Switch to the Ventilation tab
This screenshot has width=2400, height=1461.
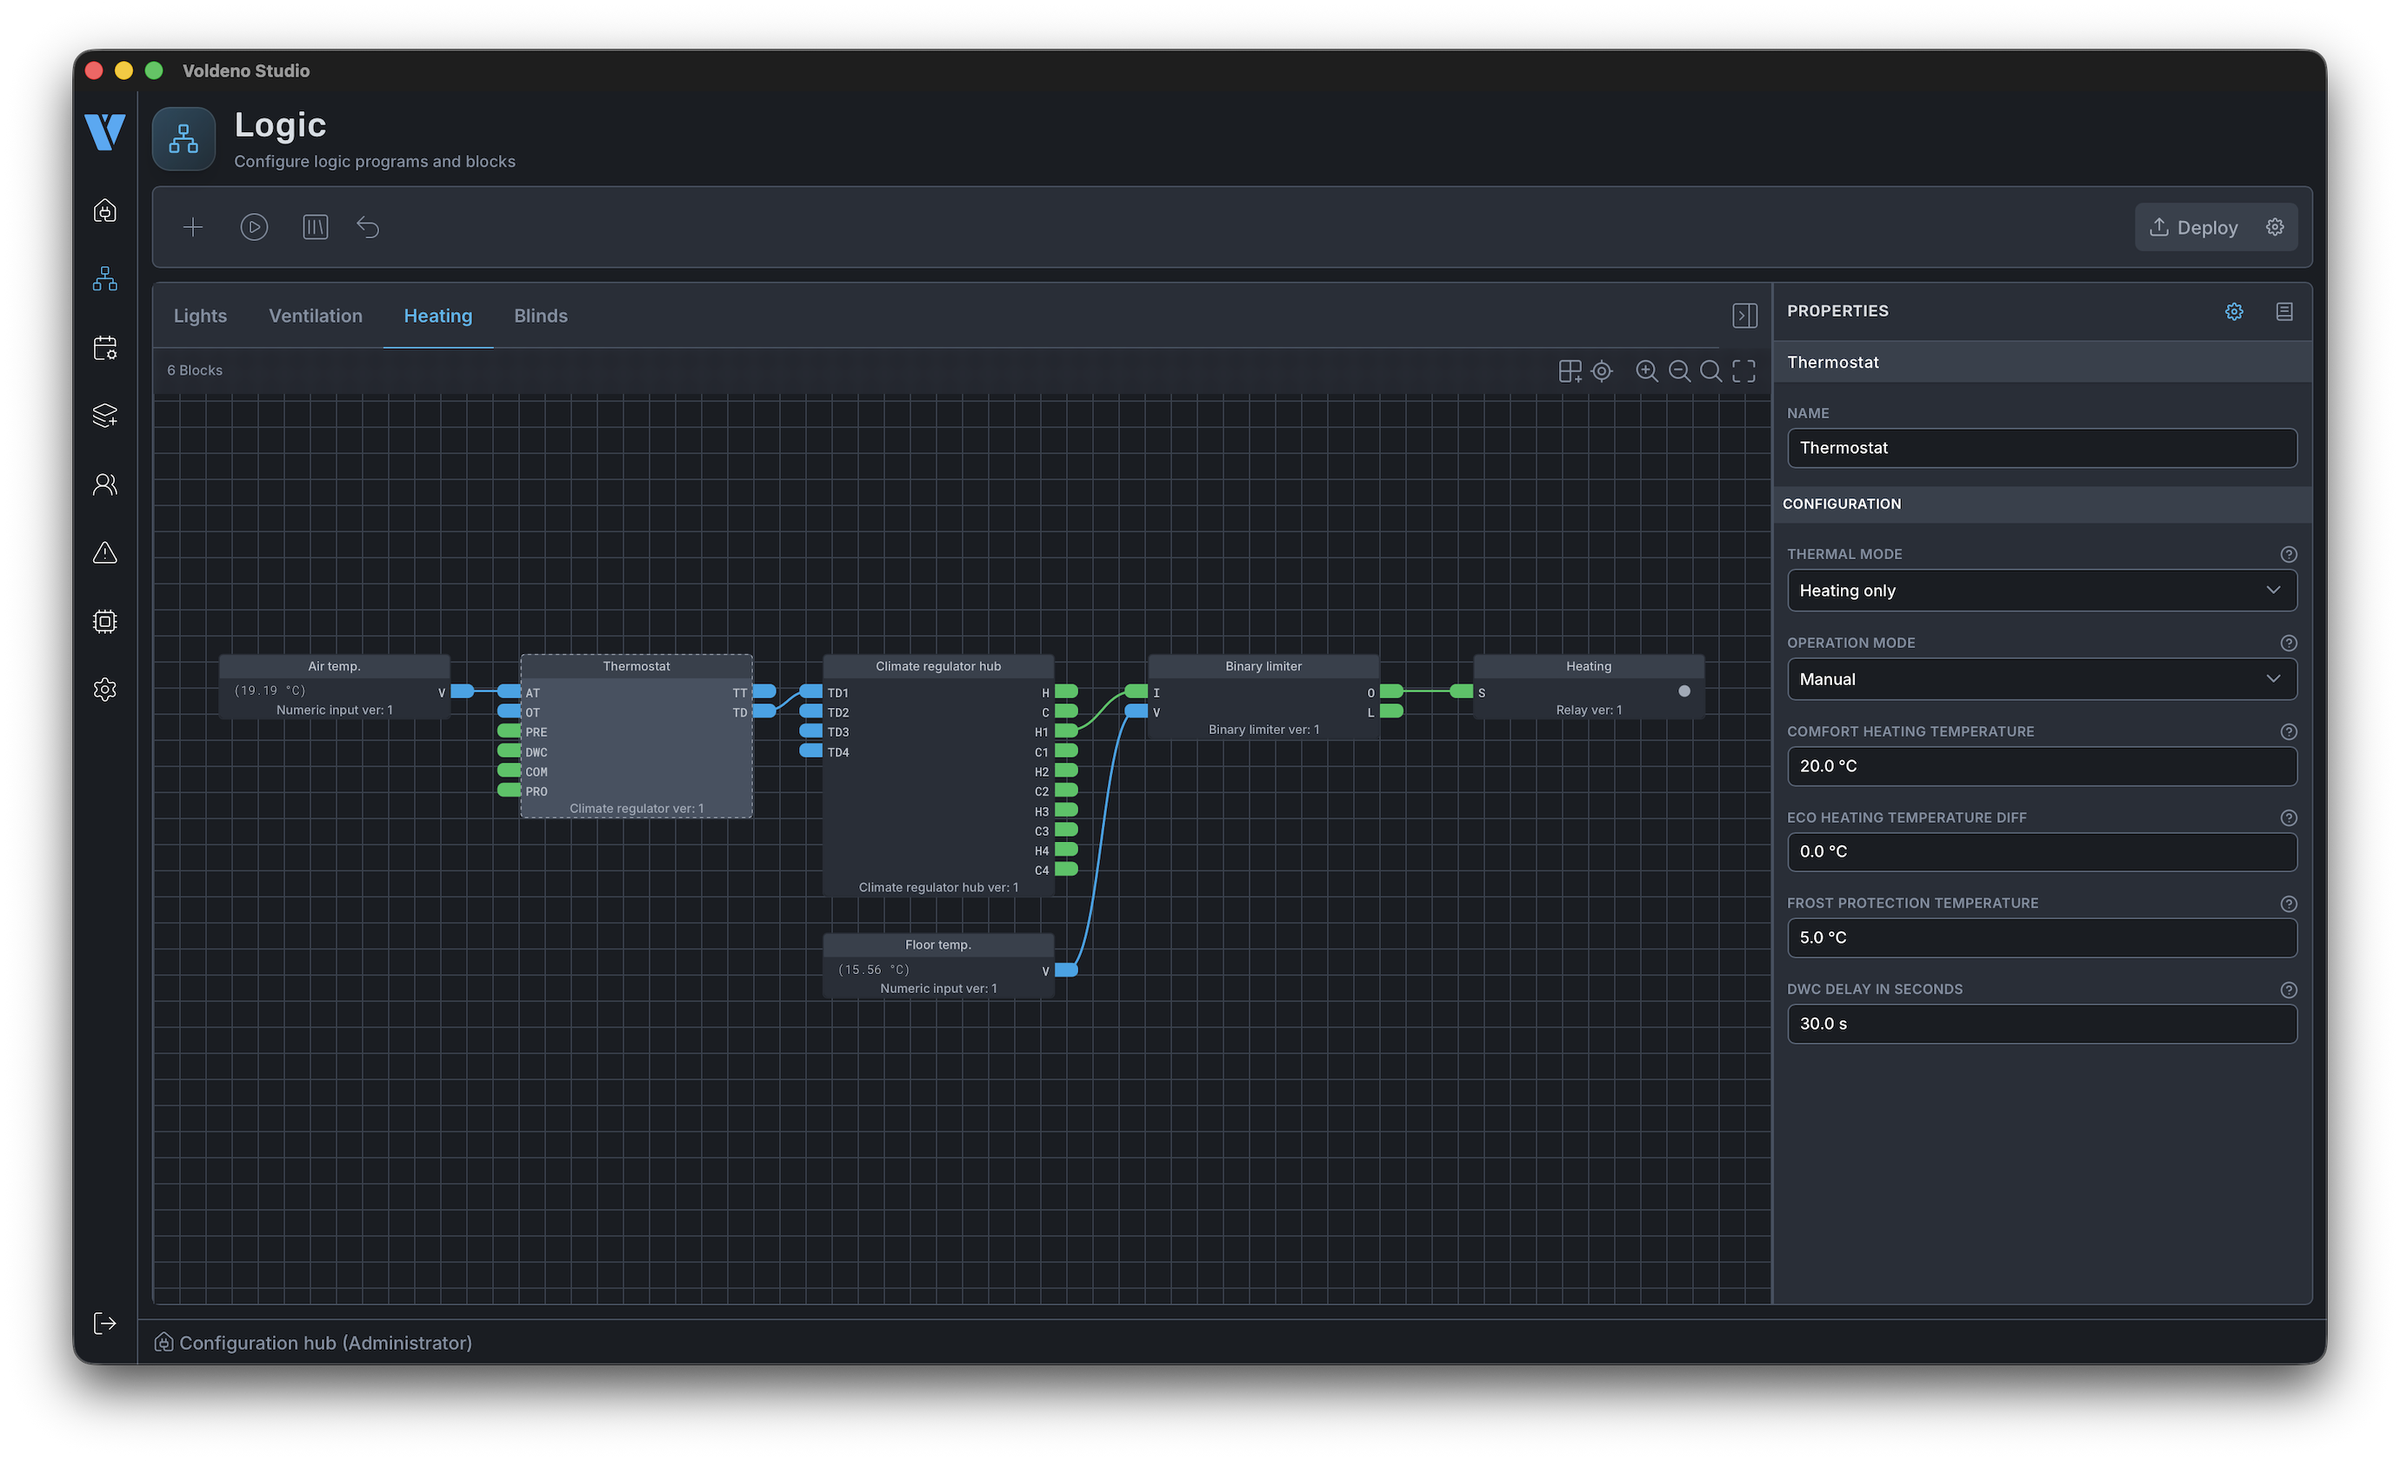[x=316, y=316]
